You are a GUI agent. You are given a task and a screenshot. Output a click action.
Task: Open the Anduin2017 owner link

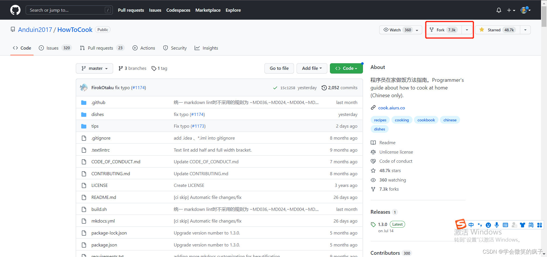coord(35,30)
